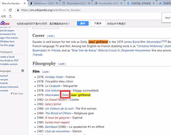Click the forward navigation arrow
This screenshot has height=135, width=171.
(x=4, y=10)
